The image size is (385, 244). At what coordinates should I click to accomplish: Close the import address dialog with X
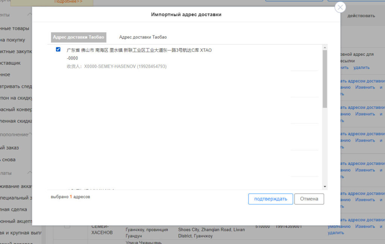coord(340,8)
